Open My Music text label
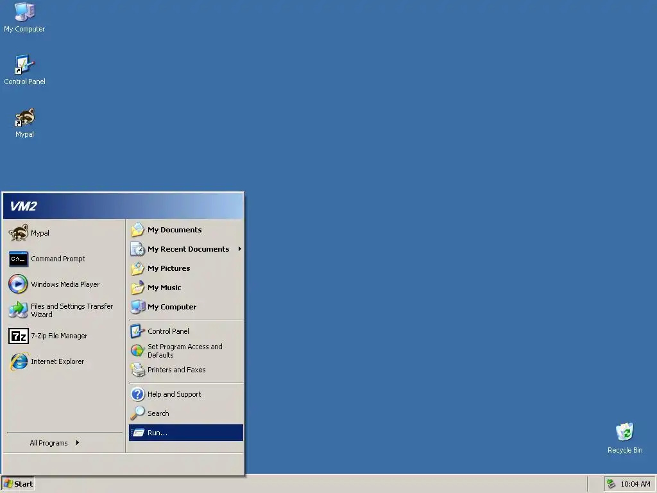The height and width of the screenshot is (493, 657). point(164,288)
